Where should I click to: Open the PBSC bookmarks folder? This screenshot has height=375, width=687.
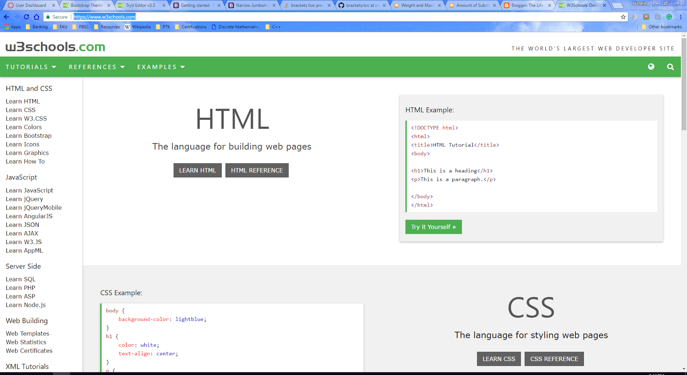[80, 27]
